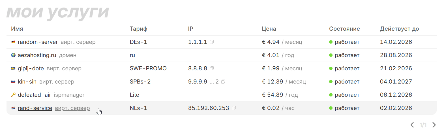Sort by the "Имя" column header
Screen dimensions: 446x135
point(17,29)
